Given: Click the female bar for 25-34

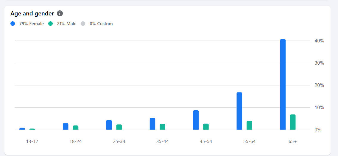Looking at the screenshot, I should click(109, 125).
